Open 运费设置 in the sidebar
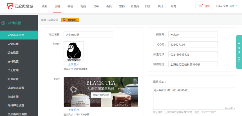Image resolution: width=242 pixels, height=116 pixels. point(13,53)
